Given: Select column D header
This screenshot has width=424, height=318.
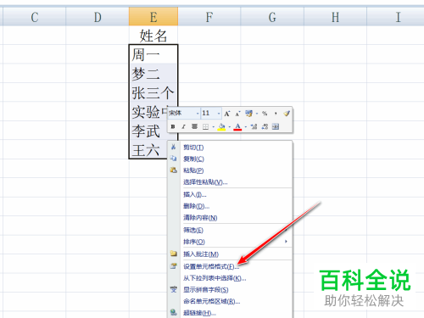Looking at the screenshot, I should tap(98, 17).
